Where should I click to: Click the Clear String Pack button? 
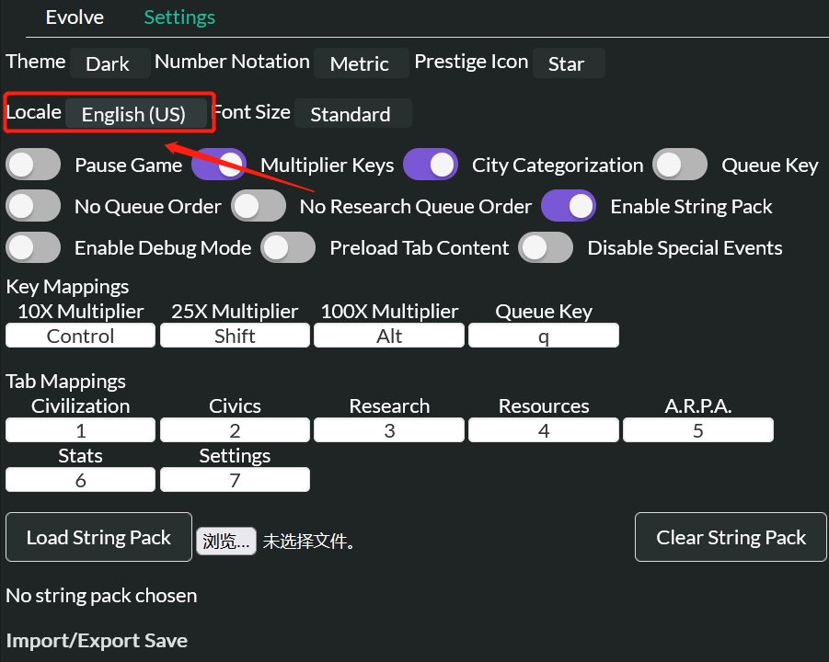tap(730, 537)
